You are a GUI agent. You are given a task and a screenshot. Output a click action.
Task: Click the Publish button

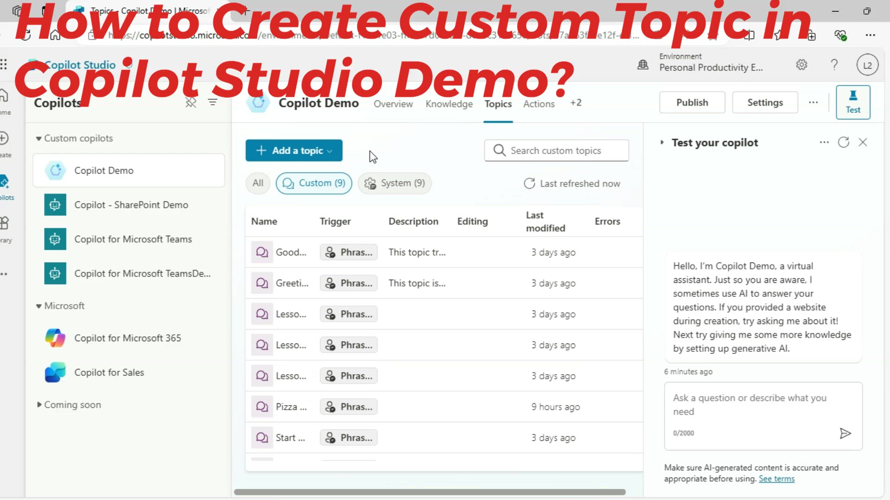point(692,102)
